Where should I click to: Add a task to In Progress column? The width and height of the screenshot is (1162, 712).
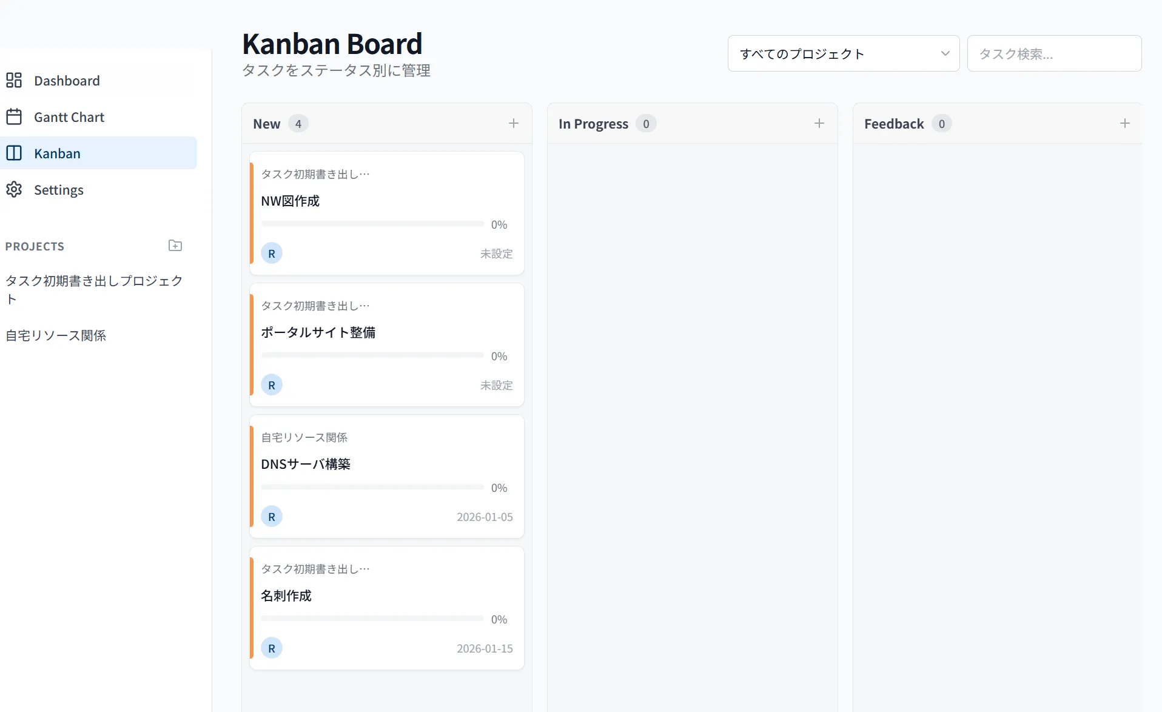(819, 123)
